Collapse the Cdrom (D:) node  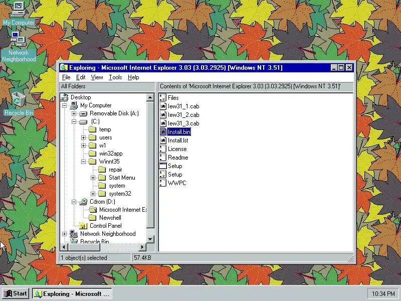[x=74, y=202]
